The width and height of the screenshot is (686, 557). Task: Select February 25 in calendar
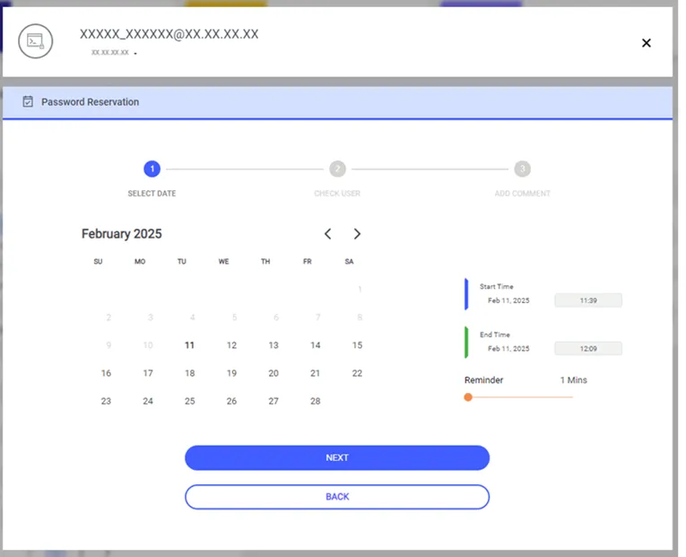tap(189, 401)
